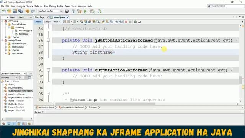Select initComponents() in the Navigator
The image size is (245, 138).
pos(16,88)
